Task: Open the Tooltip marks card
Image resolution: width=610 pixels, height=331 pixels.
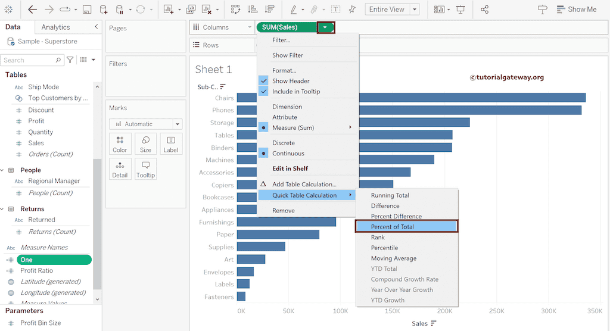Action: [145, 168]
